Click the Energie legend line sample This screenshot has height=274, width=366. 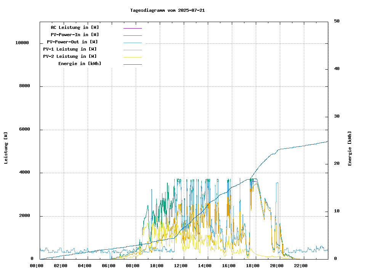click(x=132, y=64)
